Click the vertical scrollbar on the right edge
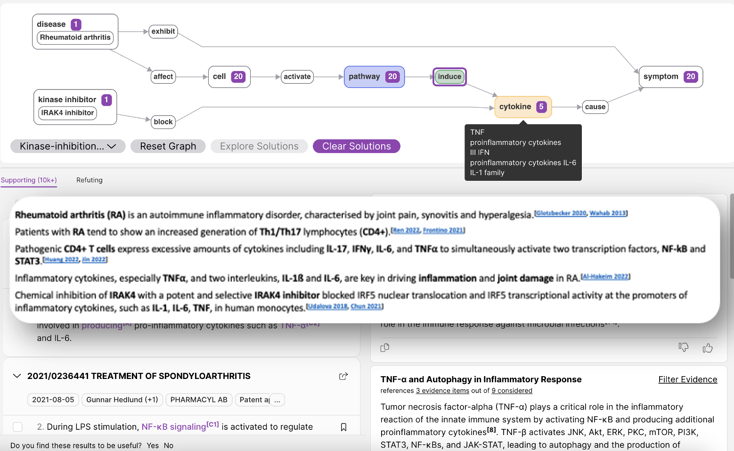The width and height of the screenshot is (734, 451). click(731, 235)
